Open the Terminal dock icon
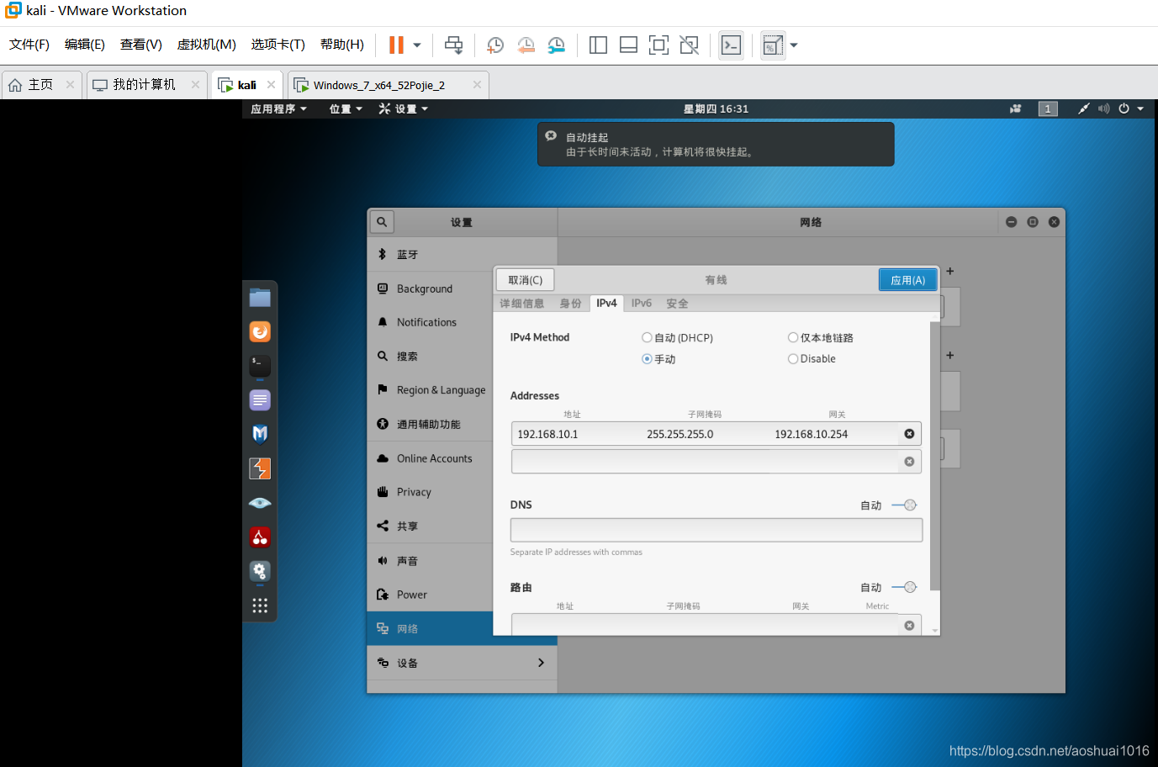Viewport: 1158px width, 767px height. [x=260, y=366]
